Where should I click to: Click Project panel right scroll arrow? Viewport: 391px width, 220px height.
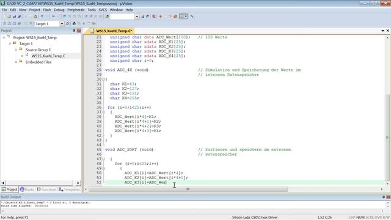point(78,183)
